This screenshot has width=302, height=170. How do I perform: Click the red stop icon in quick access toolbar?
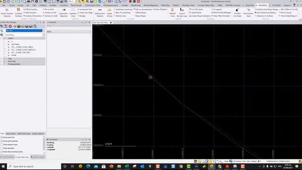click(138, 1)
